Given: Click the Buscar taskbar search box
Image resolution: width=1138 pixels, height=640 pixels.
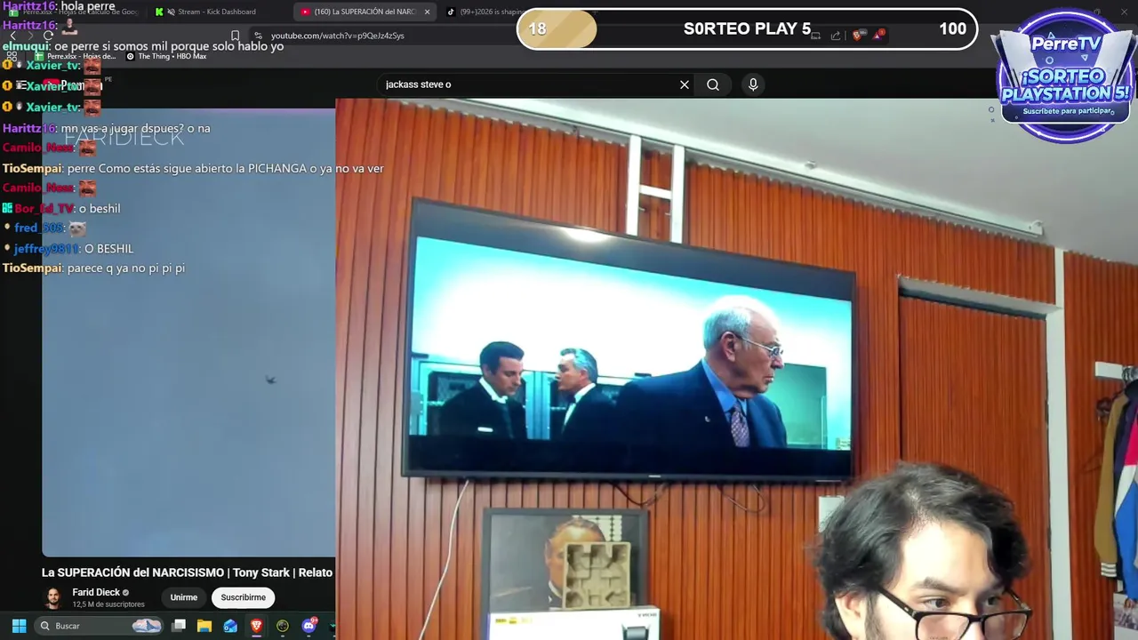Looking at the screenshot, I should coord(100,626).
